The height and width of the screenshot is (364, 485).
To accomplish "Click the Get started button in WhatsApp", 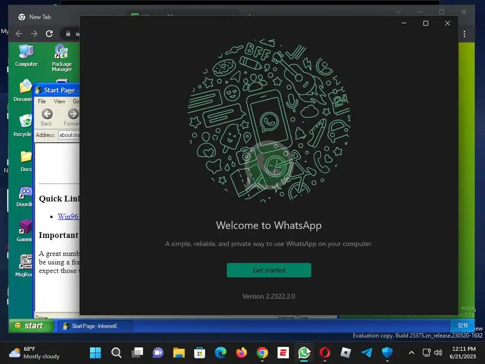I will [269, 270].
